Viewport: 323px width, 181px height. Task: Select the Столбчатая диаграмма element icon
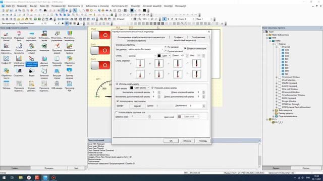pyautogui.click(x=19, y=61)
